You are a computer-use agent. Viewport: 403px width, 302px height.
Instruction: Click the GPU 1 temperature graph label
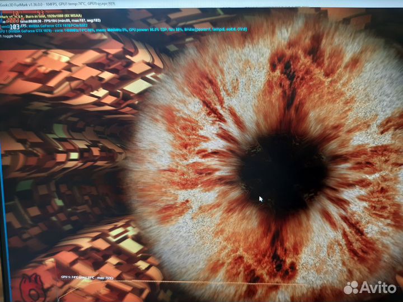click(x=87, y=277)
